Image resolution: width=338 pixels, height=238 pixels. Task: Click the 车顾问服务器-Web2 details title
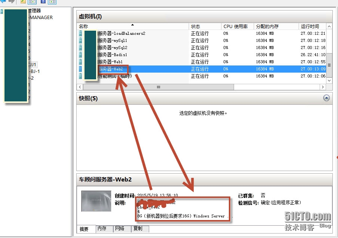pyautogui.click(x=105, y=180)
